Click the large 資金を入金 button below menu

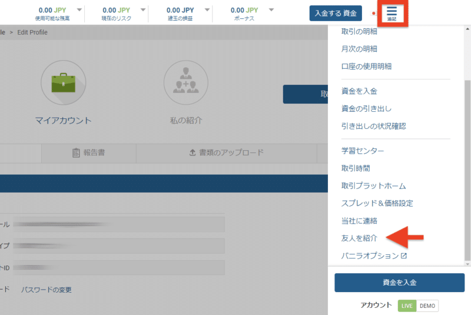(400, 283)
